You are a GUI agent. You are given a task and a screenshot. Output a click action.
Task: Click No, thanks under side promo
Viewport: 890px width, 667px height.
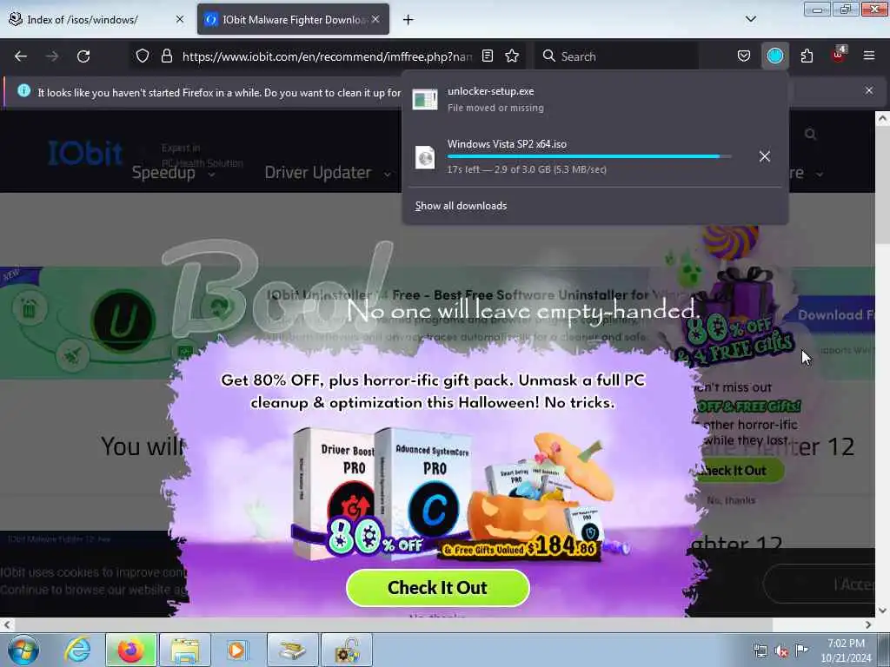[731, 500]
